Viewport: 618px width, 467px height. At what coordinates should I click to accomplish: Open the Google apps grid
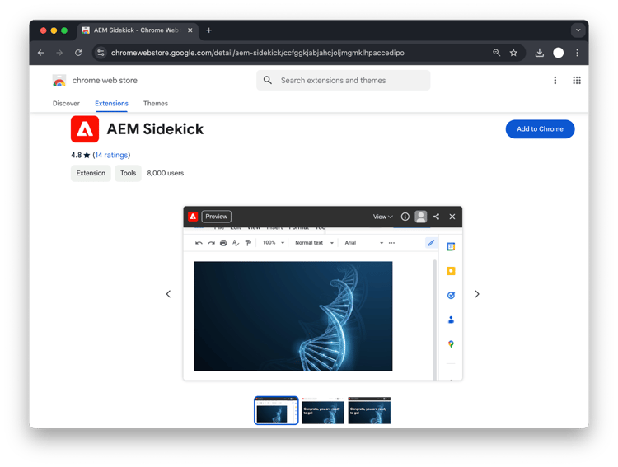tap(577, 81)
